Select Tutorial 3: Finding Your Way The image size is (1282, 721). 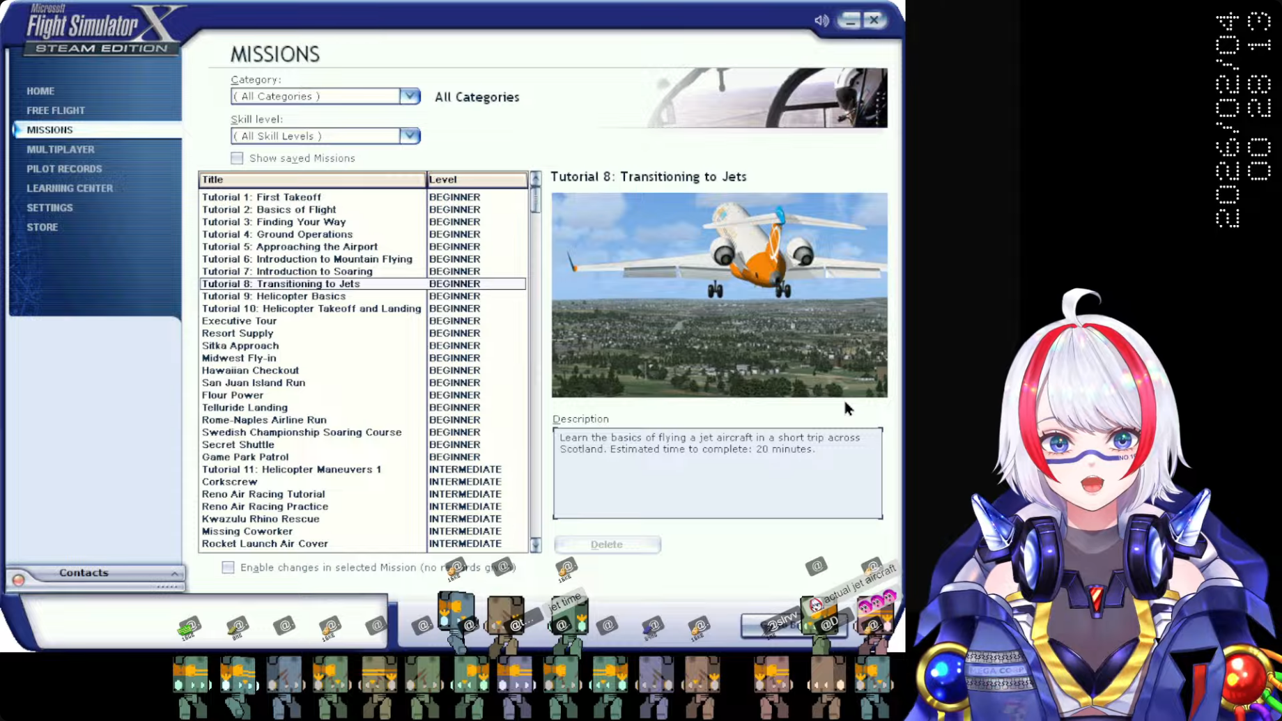(363, 222)
